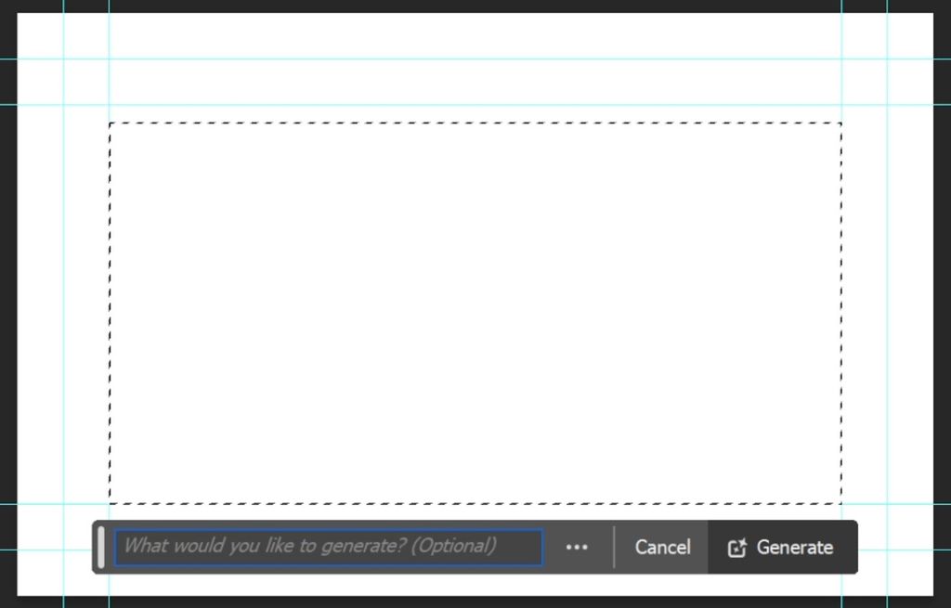The image size is (951, 608).
Task: Click the Generate button in the task bar
Action: tap(782, 548)
